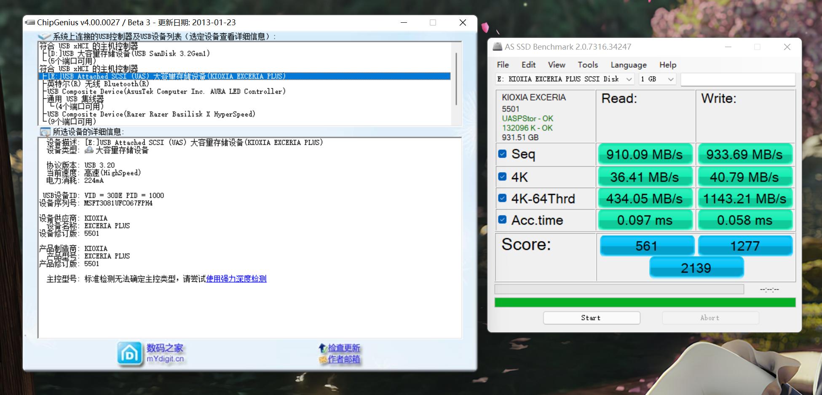Viewport: 822px width, 395px height.
Task: Click the total score 2139
Action: coord(696,268)
